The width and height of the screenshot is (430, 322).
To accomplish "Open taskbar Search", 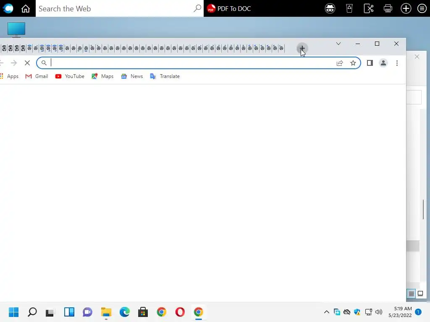I will 32,312.
